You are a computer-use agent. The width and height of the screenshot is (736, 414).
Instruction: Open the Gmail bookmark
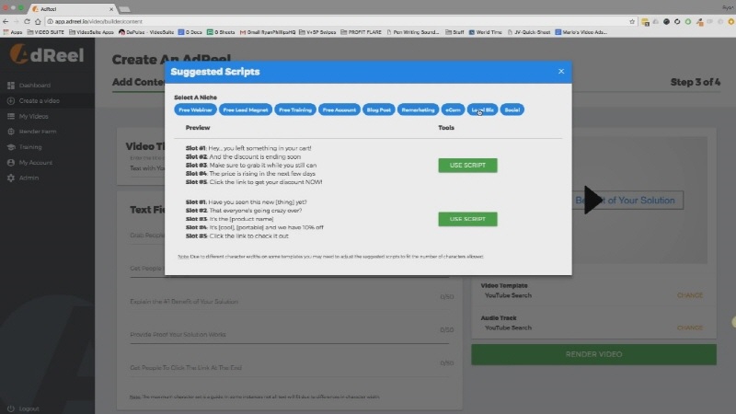coord(268,32)
